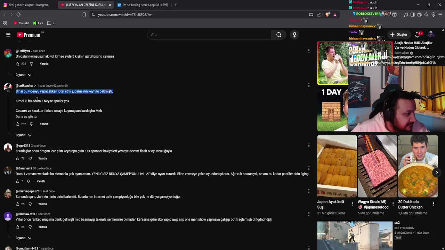Open Brave Shields lion icon

pyautogui.click(x=327, y=15)
